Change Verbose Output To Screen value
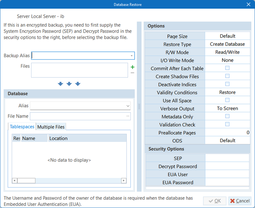The height and width of the screenshot is (208, 255). coord(228,108)
